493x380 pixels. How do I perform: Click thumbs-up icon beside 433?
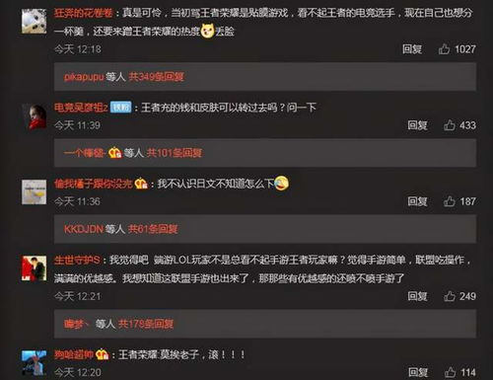pyautogui.click(x=450, y=125)
